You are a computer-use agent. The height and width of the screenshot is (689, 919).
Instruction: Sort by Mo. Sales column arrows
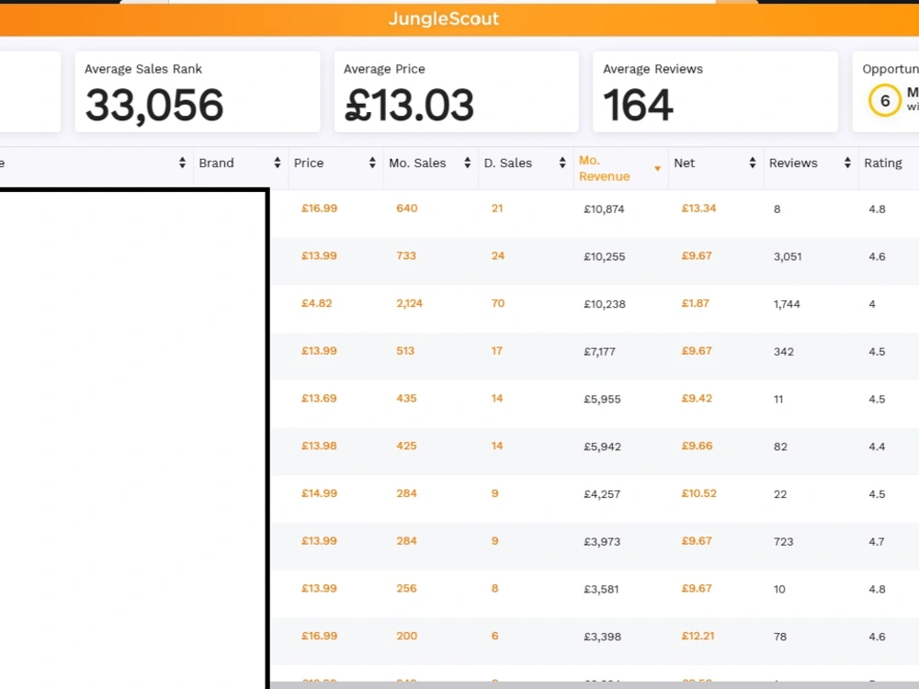467,163
